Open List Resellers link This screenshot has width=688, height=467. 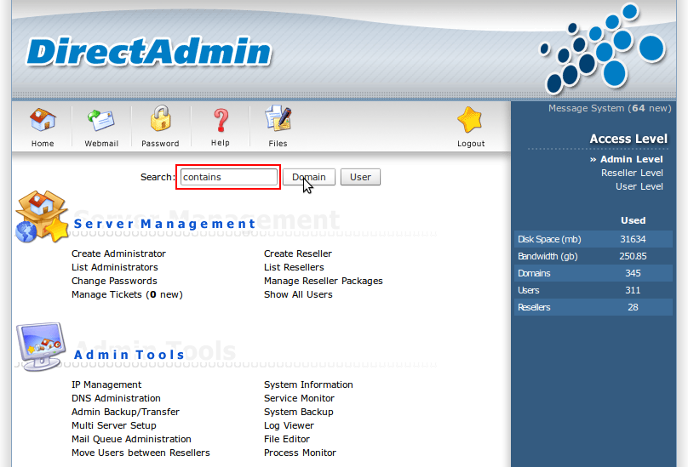tap(294, 267)
